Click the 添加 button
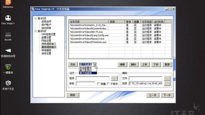 (x=73, y=65)
